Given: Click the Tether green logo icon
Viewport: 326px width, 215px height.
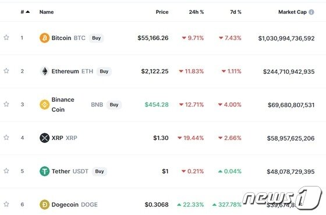Looking at the screenshot, I should (x=44, y=171).
